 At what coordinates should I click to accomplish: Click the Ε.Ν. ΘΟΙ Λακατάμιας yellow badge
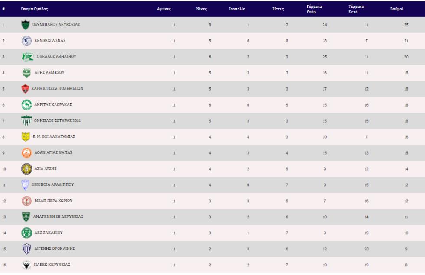pyautogui.click(x=26, y=137)
